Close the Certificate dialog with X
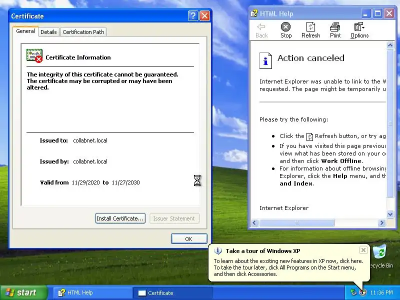This screenshot has height=300, width=400. pos(204,16)
